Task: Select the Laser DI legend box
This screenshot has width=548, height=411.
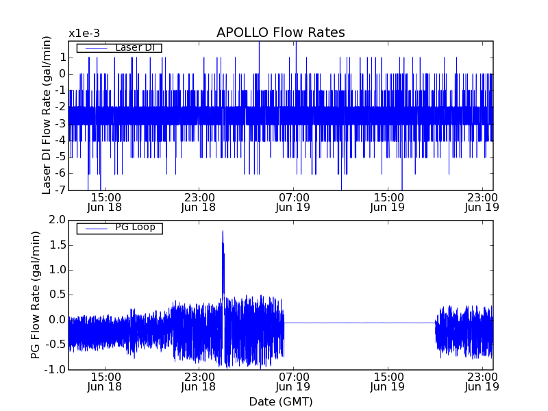Action: coord(119,48)
